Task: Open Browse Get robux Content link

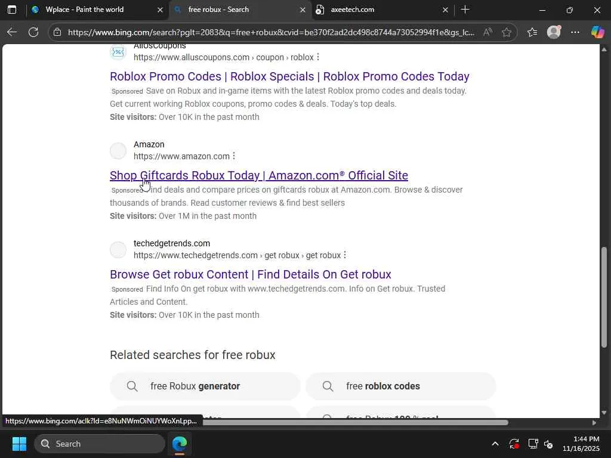Action: pyautogui.click(x=251, y=274)
